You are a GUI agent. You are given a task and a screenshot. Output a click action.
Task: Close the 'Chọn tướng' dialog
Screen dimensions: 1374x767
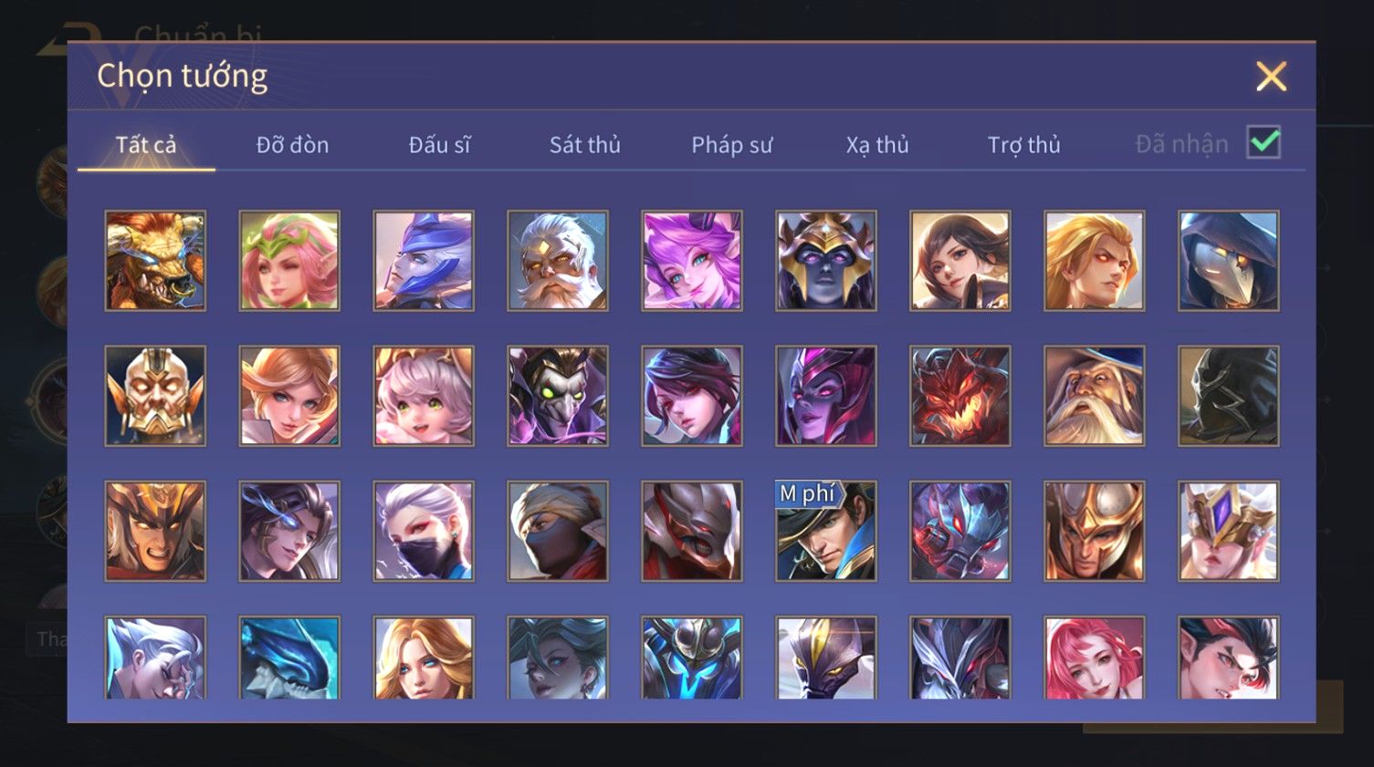click(1271, 77)
